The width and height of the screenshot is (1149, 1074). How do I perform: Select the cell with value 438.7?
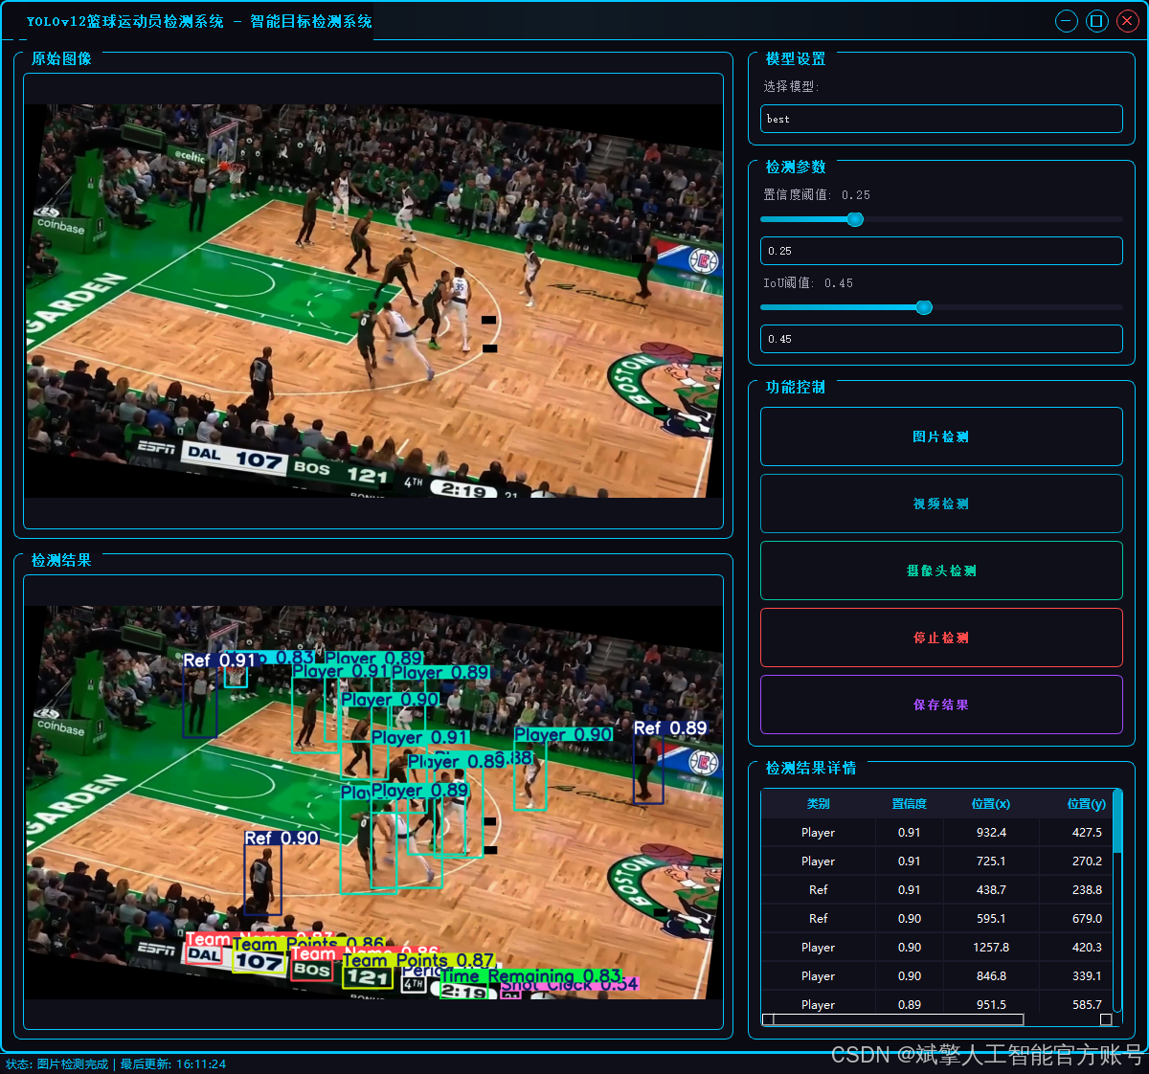[x=991, y=890]
